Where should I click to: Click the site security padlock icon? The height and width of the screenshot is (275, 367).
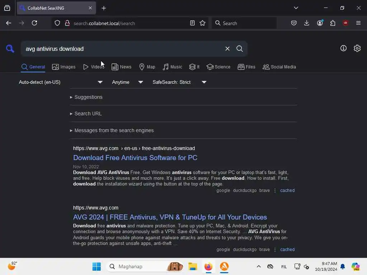coord(67,23)
